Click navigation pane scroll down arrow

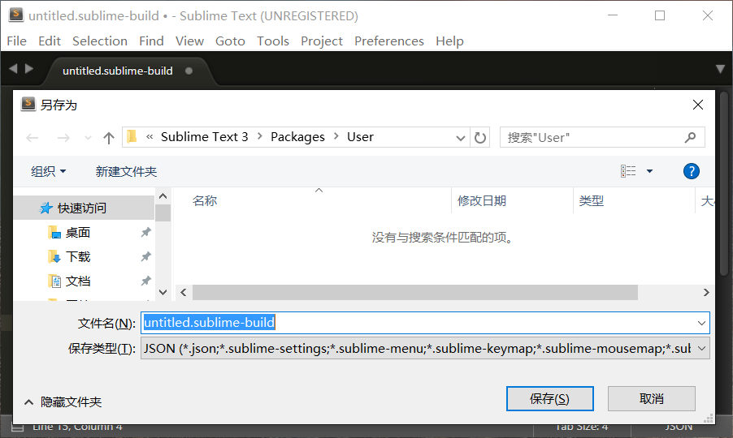pos(163,293)
